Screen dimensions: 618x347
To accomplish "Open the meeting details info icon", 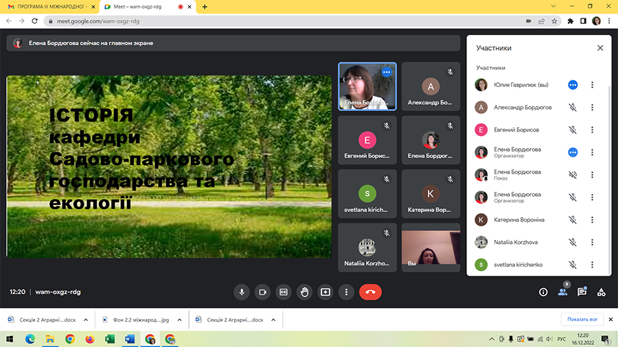I will [x=543, y=291].
